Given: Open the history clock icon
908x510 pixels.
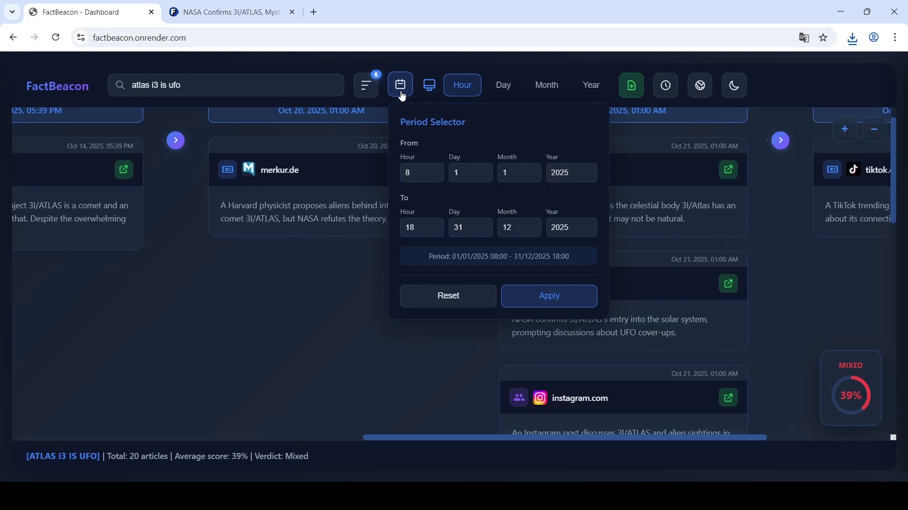Looking at the screenshot, I should click(x=665, y=85).
